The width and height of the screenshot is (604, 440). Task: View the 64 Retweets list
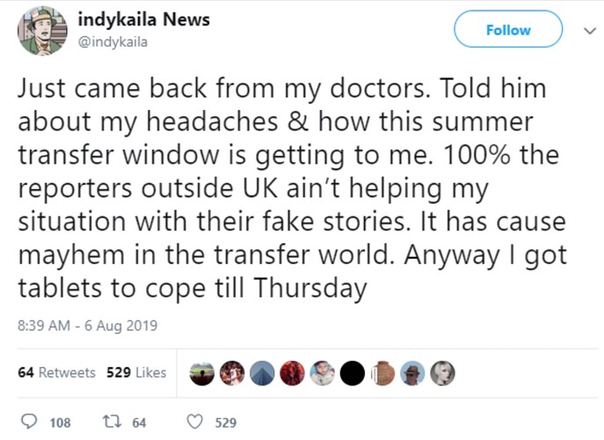tap(56, 372)
